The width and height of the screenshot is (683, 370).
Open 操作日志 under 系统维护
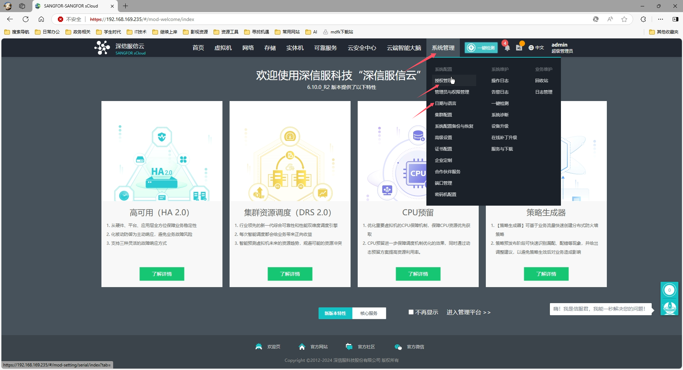[x=500, y=80]
